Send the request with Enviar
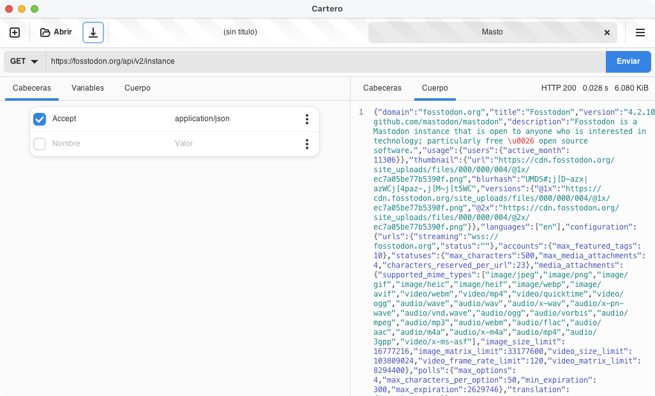This screenshot has width=655, height=396. pos(628,61)
